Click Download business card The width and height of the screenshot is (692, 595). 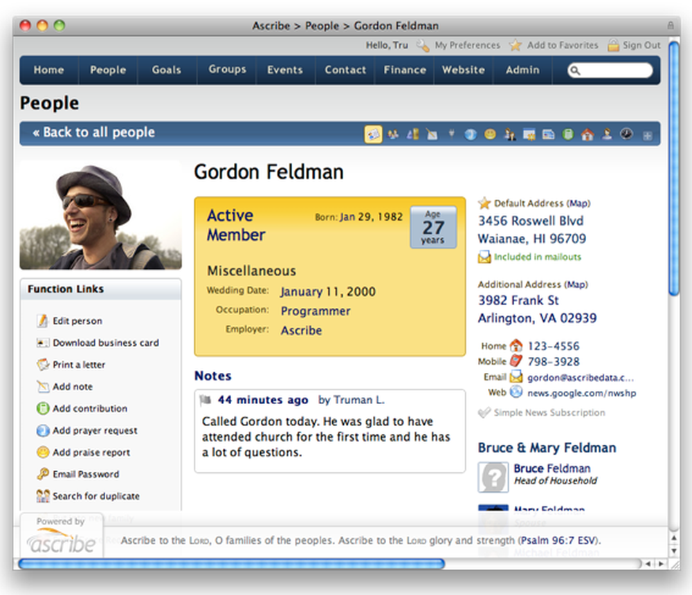point(106,343)
